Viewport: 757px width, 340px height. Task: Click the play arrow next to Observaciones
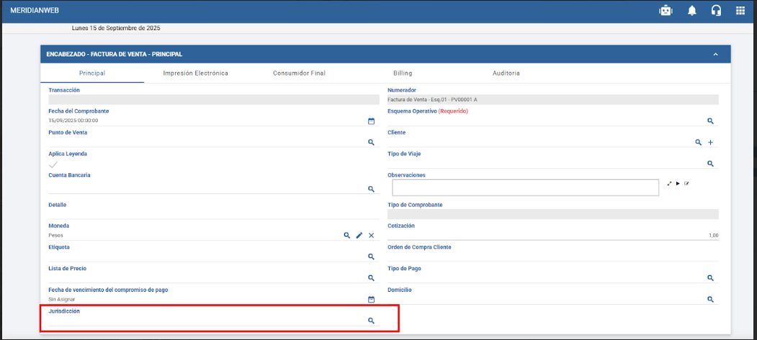coord(678,183)
